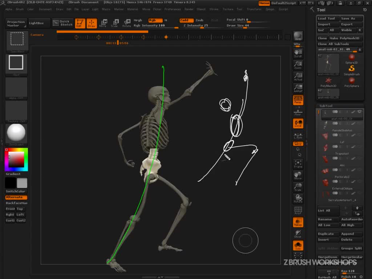Click the Zoom canvas icon
The height and width of the screenshot is (279, 372).
(x=298, y=65)
